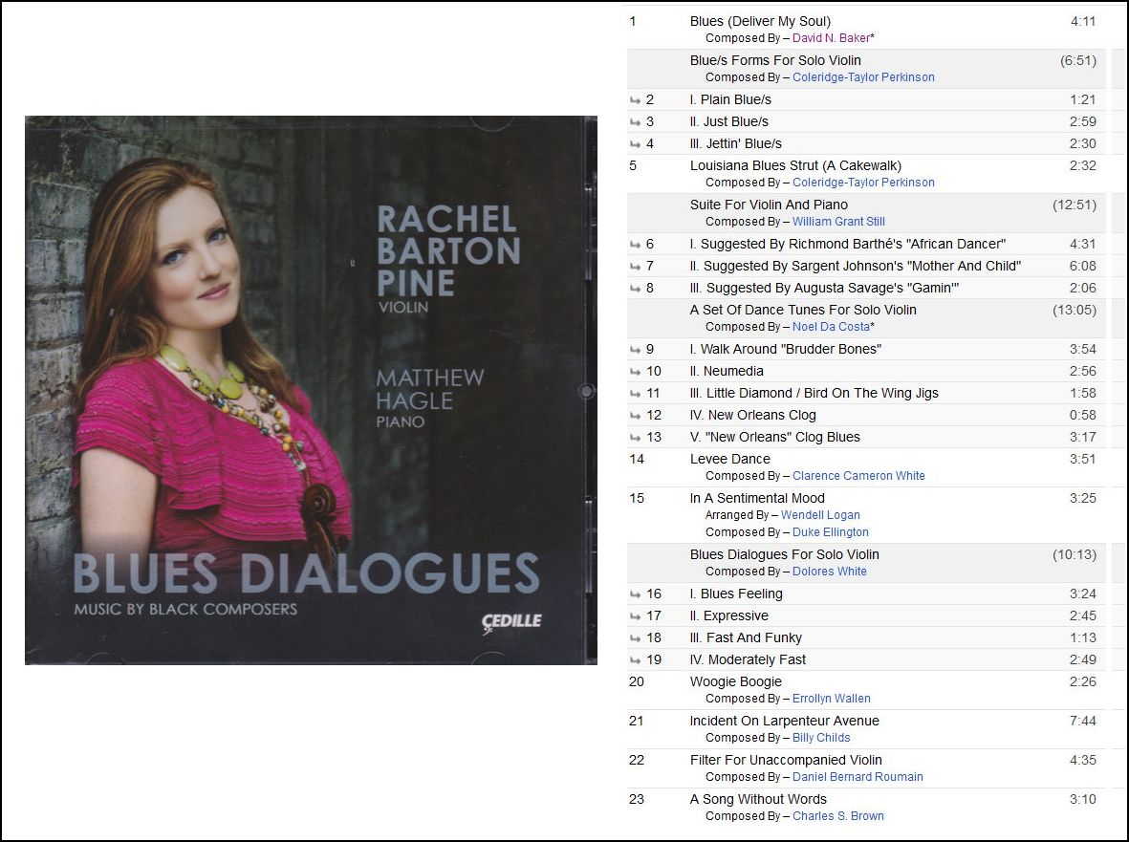Image resolution: width=1129 pixels, height=842 pixels.
Task: Click Coleridge-Taylor Perkinson link under Blue/s Forms
Action: pyautogui.click(x=863, y=77)
